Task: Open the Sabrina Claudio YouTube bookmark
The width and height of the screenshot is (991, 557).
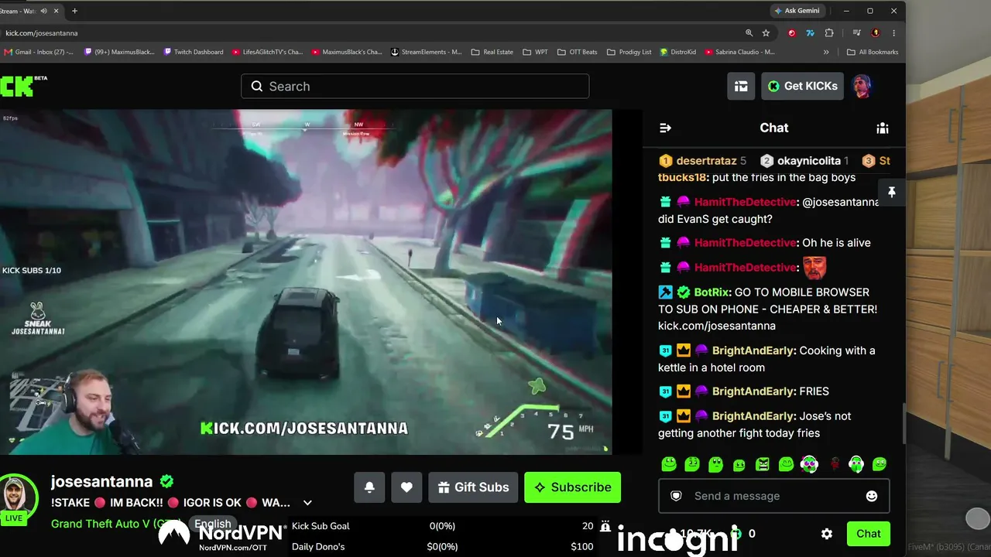Action: 740,52
